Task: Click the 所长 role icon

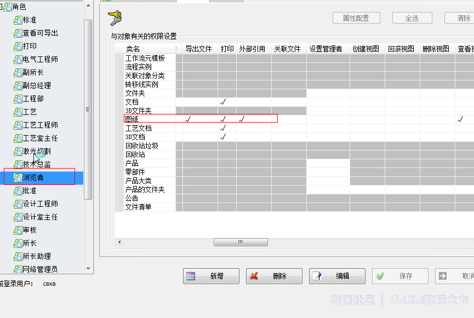Action: point(18,244)
